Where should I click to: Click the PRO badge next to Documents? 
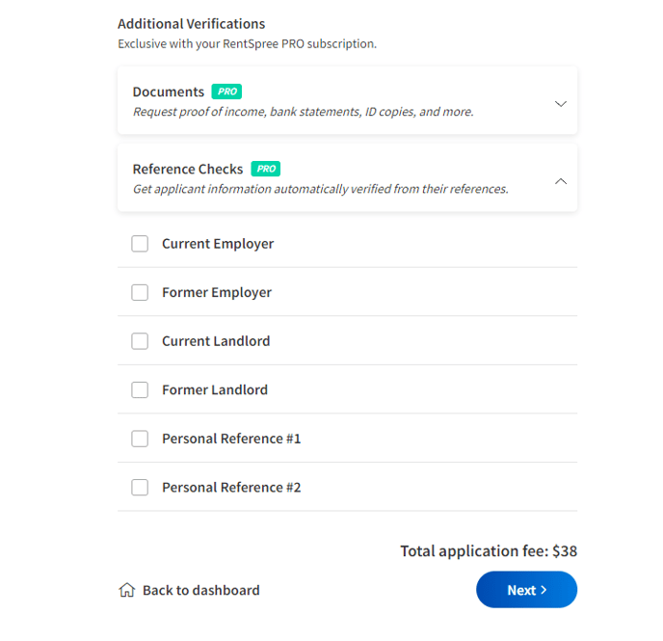pos(226,92)
